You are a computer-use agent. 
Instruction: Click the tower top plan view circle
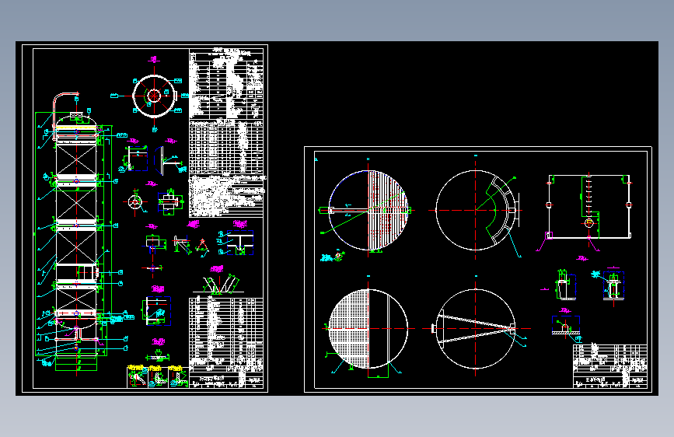pos(154,96)
